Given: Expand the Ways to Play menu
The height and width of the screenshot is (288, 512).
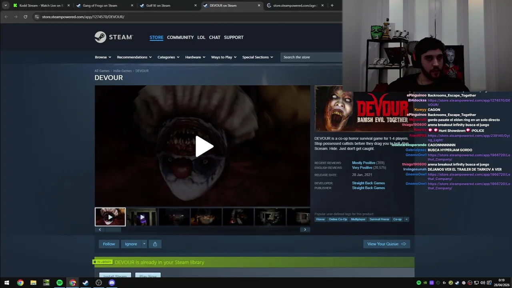Looking at the screenshot, I should [x=224, y=57].
